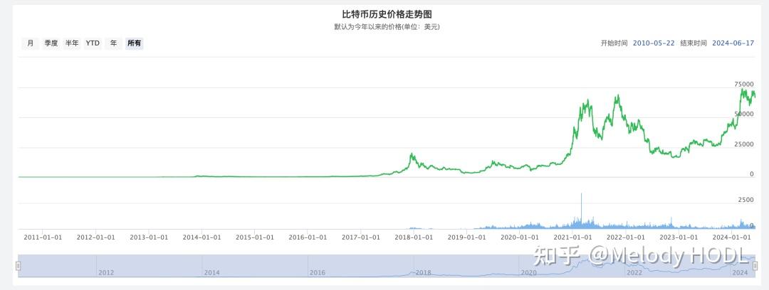This screenshot has width=769, height=290.
Task: Click the 2022 label in the navigator
Action: click(x=634, y=272)
